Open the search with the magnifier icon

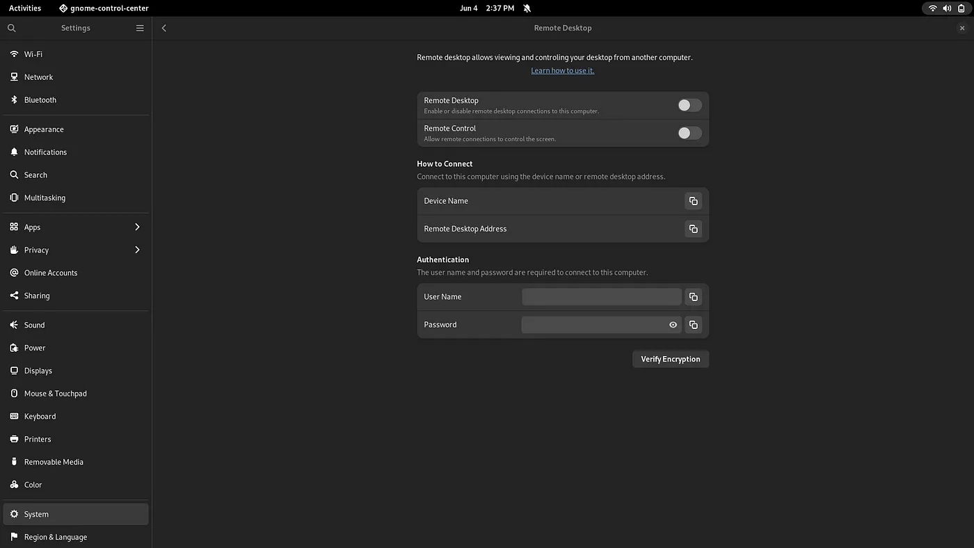click(11, 28)
